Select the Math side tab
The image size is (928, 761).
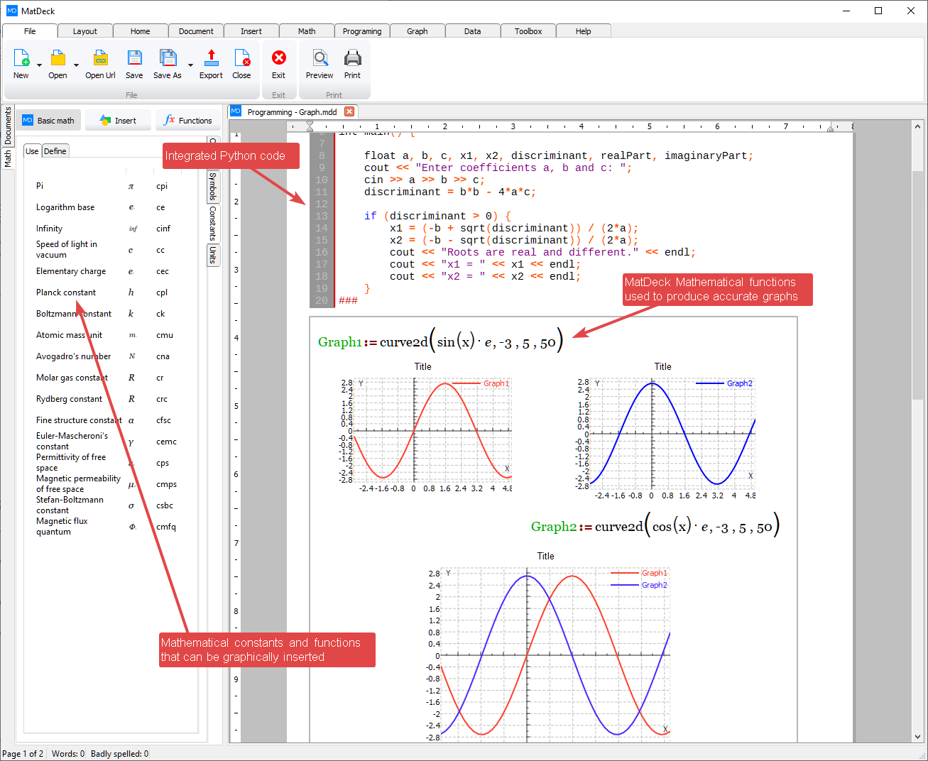8,158
